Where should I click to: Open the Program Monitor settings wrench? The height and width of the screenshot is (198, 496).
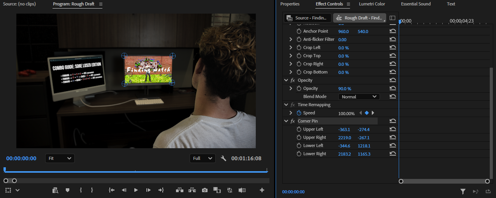click(223, 158)
